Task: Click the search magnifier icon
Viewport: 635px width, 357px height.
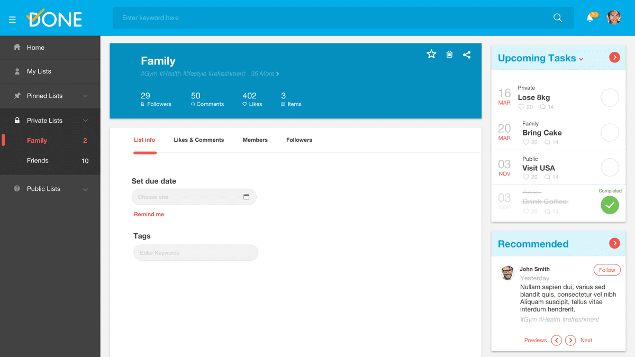Action: click(x=558, y=18)
